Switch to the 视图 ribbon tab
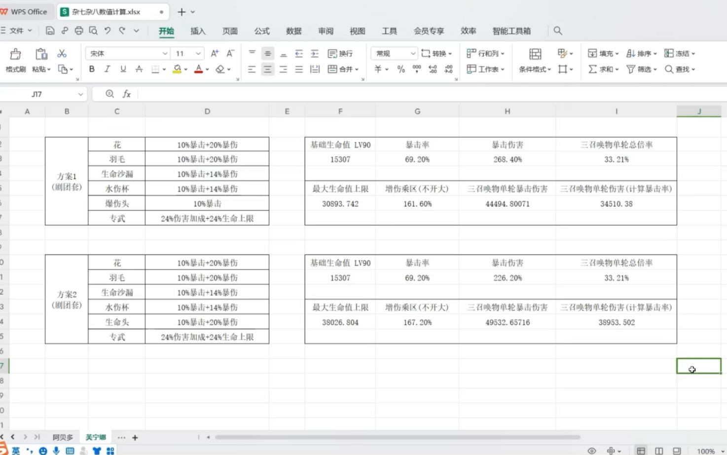727x455 pixels. click(x=357, y=31)
